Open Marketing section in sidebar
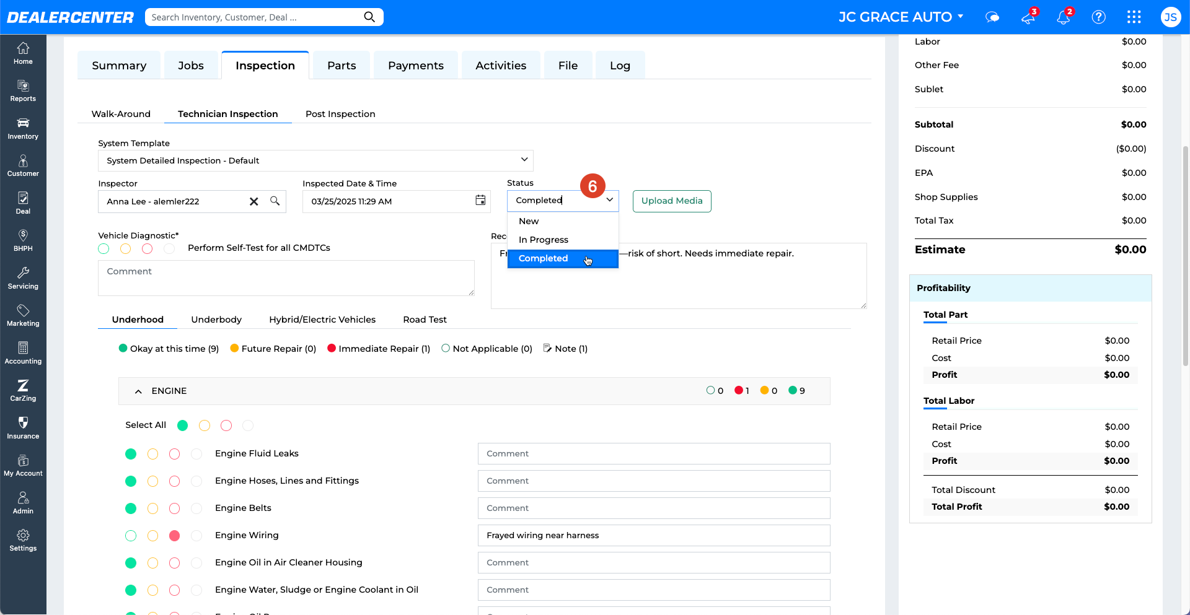The width and height of the screenshot is (1190, 615). pos(23,316)
